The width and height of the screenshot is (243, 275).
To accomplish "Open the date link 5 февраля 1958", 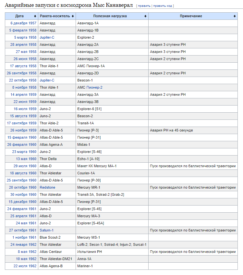I will [x=23, y=30].
